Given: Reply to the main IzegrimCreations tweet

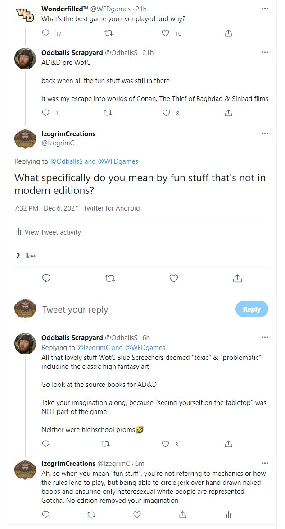Looking at the screenshot, I should pyautogui.click(x=46, y=279).
